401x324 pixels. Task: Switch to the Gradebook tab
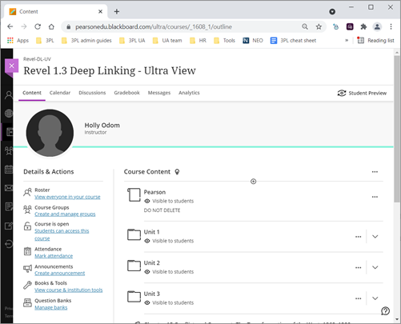[x=126, y=93]
